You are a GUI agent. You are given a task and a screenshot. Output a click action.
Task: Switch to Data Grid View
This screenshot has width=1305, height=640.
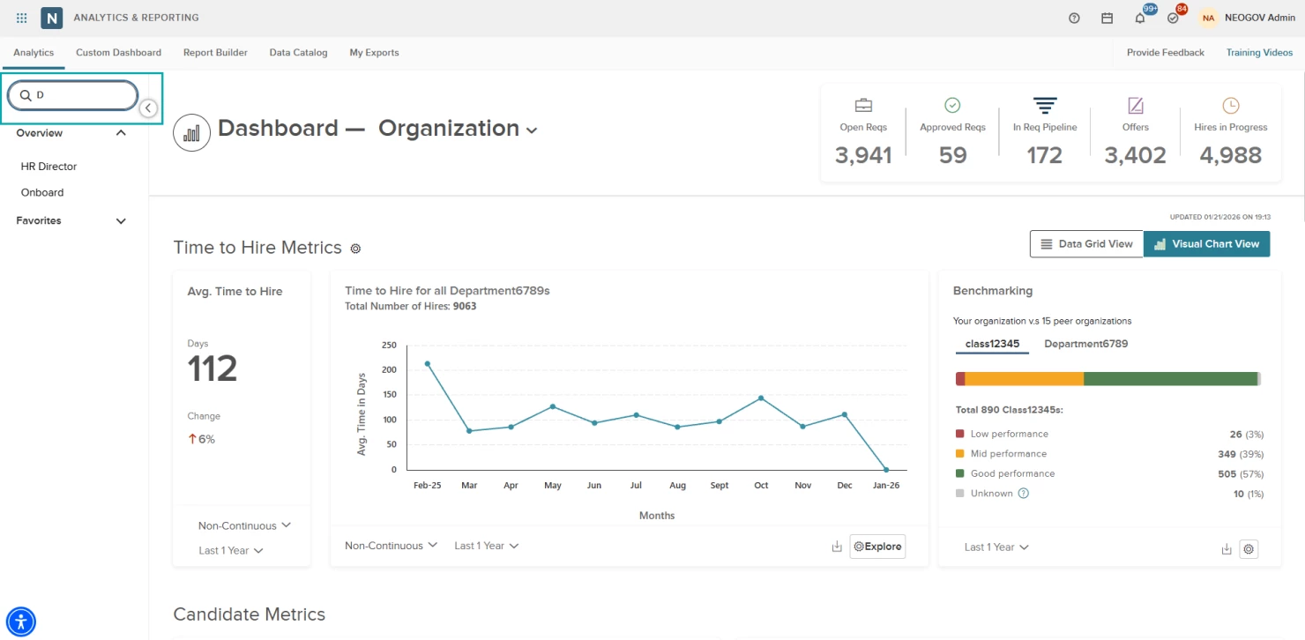[1086, 244]
